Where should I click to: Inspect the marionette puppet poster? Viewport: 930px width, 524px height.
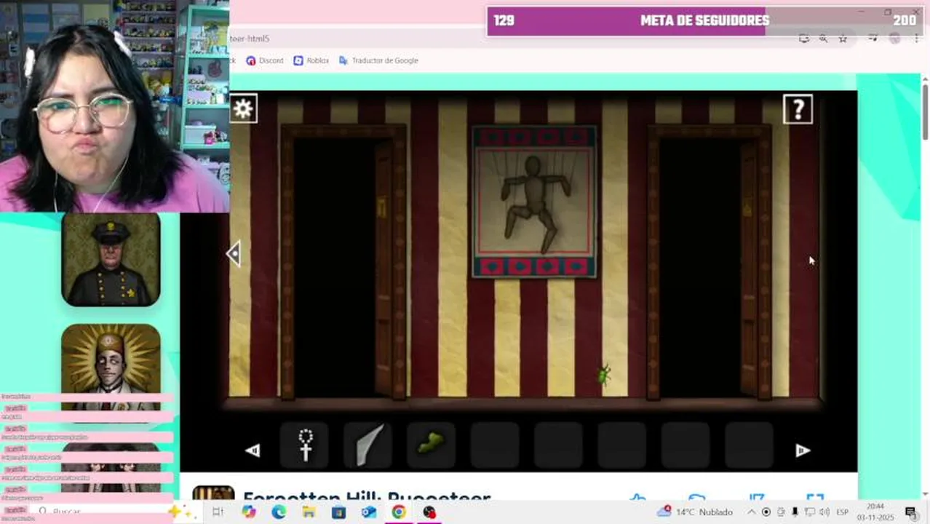click(x=535, y=202)
